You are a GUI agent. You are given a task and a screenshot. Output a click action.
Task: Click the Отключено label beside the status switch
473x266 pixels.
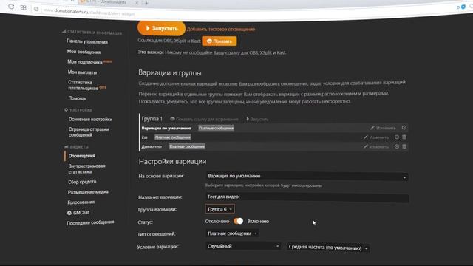coord(217,222)
